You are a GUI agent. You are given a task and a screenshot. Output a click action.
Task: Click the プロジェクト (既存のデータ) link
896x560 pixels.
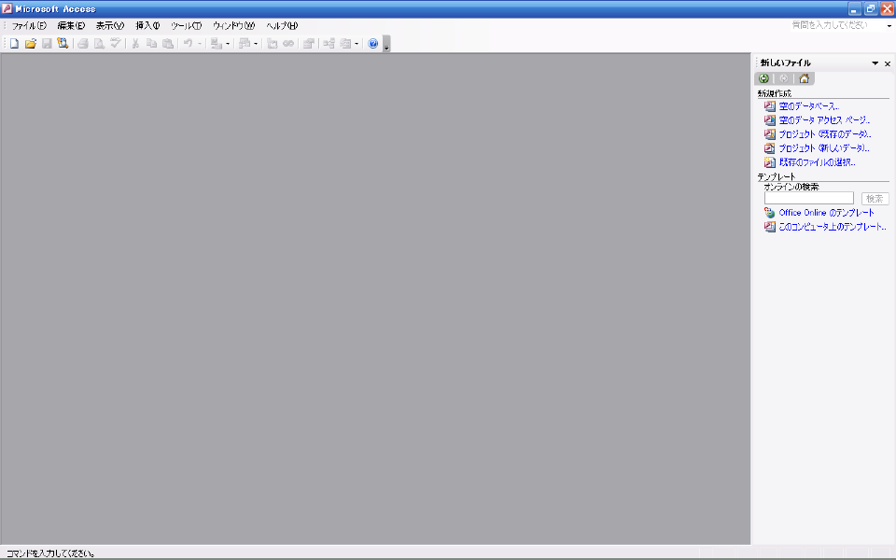[824, 134]
